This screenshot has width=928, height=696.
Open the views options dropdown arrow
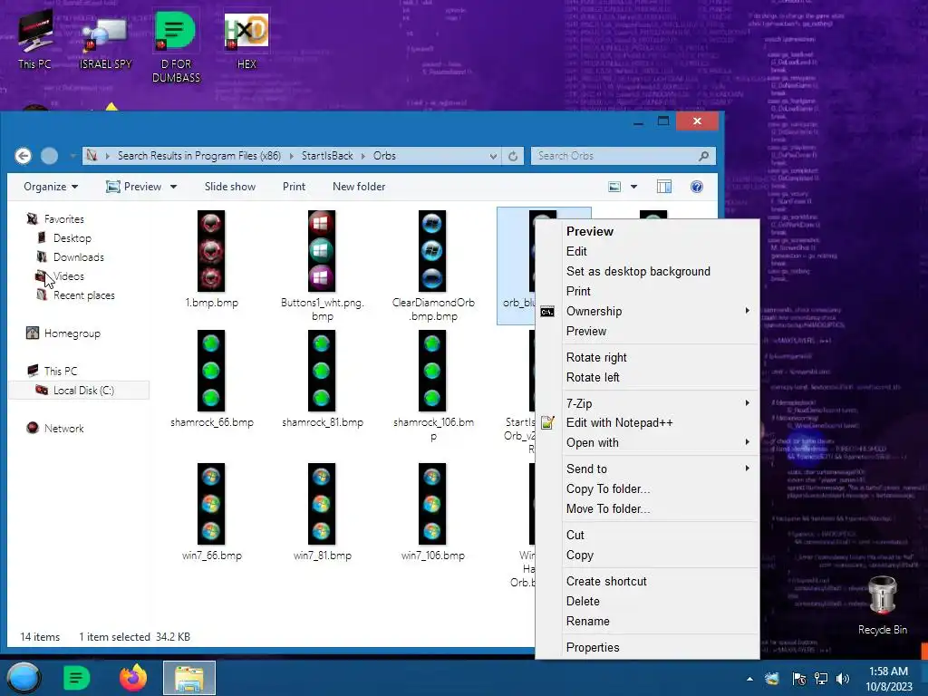click(633, 187)
